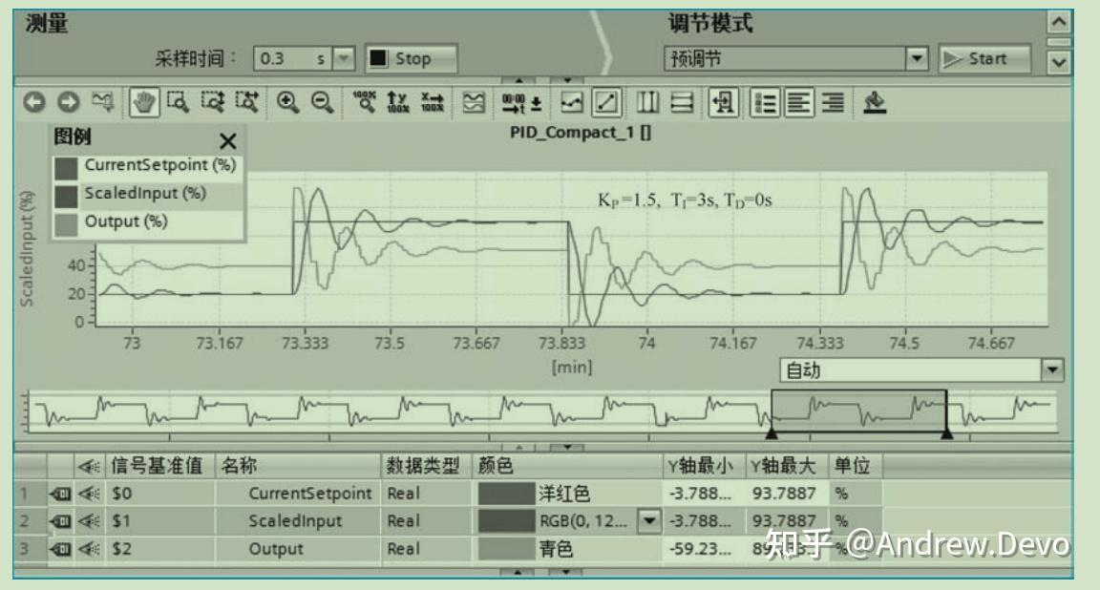Select ScaledInput (%) in the legend
Image resolution: width=1100 pixels, height=590 pixels.
pyautogui.click(x=144, y=194)
